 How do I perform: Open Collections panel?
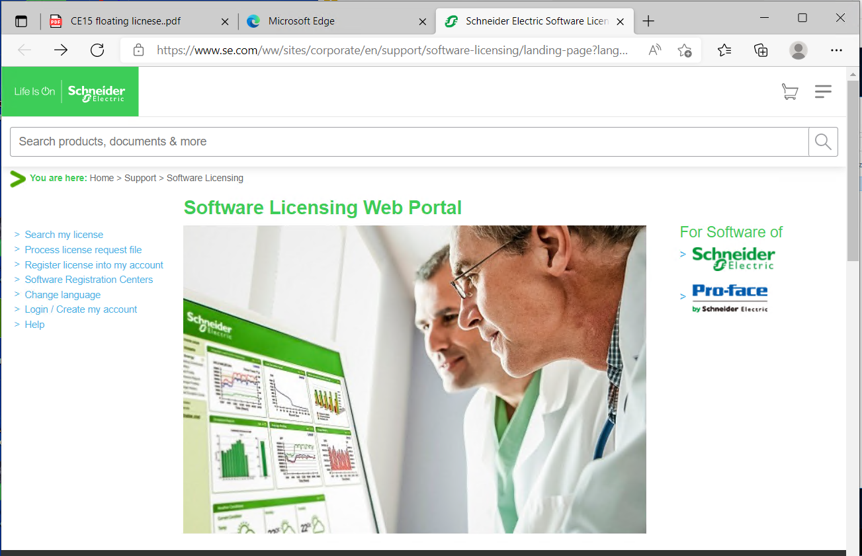[x=761, y=50]
